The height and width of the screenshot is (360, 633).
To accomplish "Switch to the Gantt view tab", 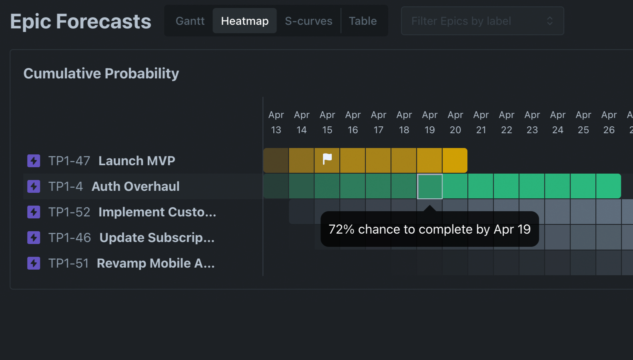I will [x=190, y=21].
